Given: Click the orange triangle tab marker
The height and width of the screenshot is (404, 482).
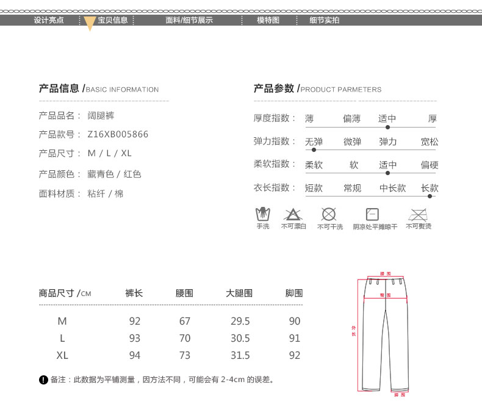Looking at the screenshot, I should (90, 24).
